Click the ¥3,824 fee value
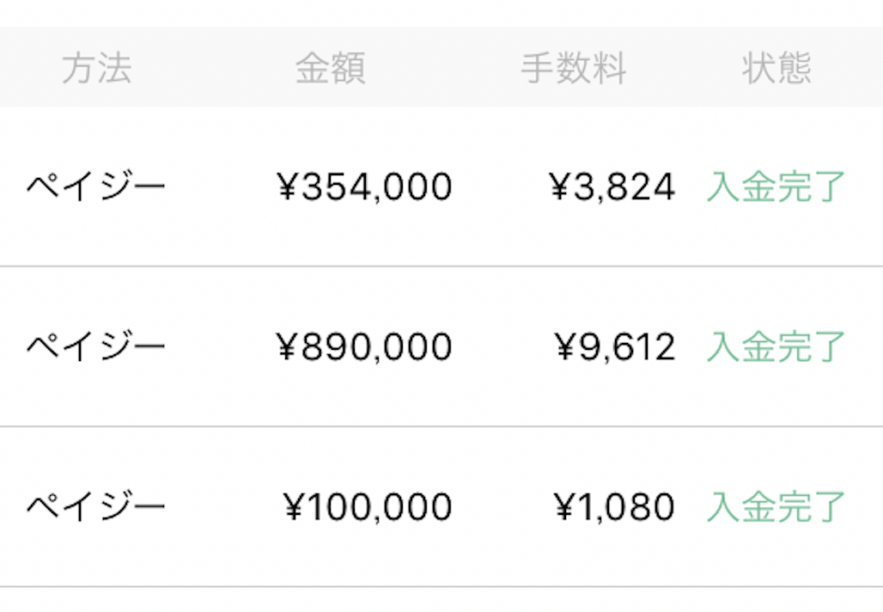Viewport: 883px width, 612px height. (612, 187)
